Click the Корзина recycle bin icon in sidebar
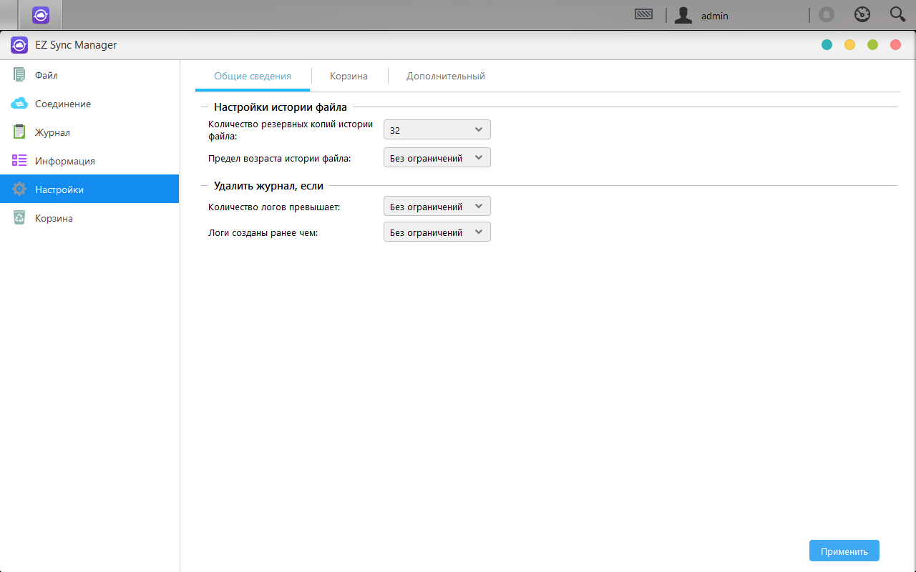Viewport: 916px width, 572px height. [19, 218]
